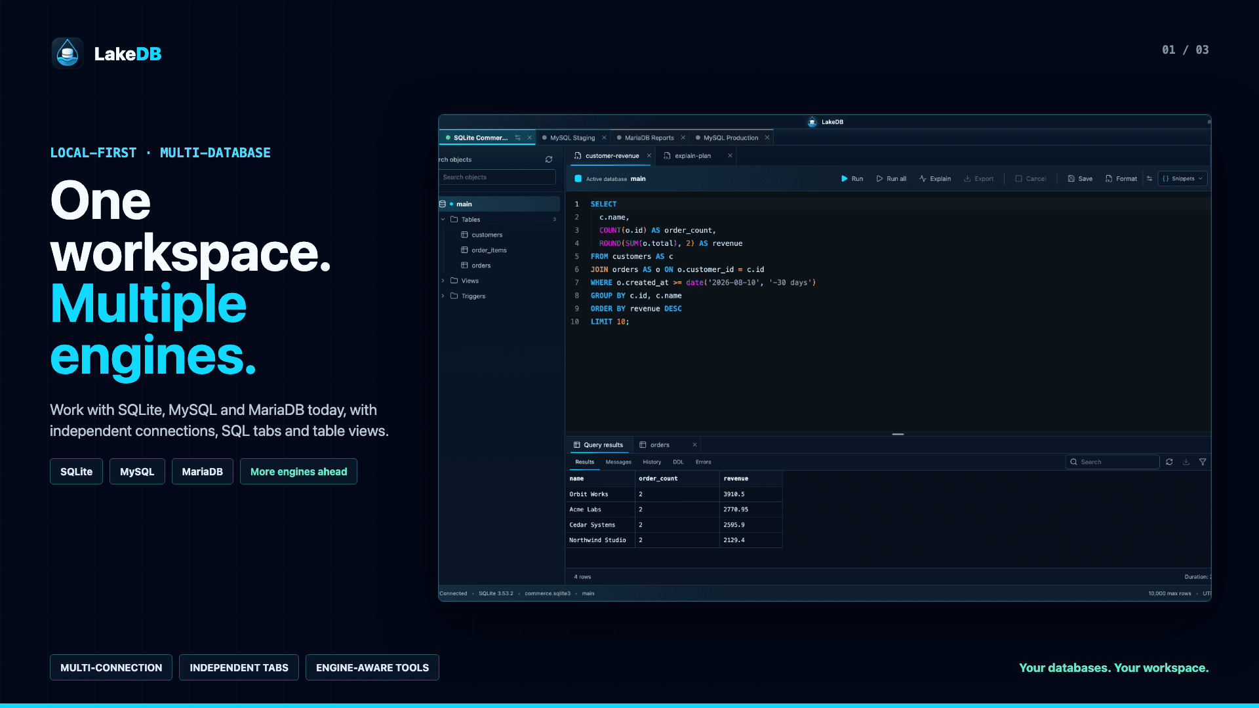
Task: Open connection settings icon on SQLite Commerce tab
Action: pyautogui.click(x=517, y=138)
